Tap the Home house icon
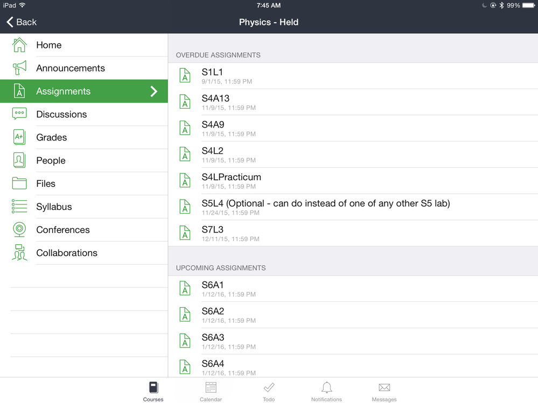The width and height of the screenshot is (538, 403). tap(19, 45)
